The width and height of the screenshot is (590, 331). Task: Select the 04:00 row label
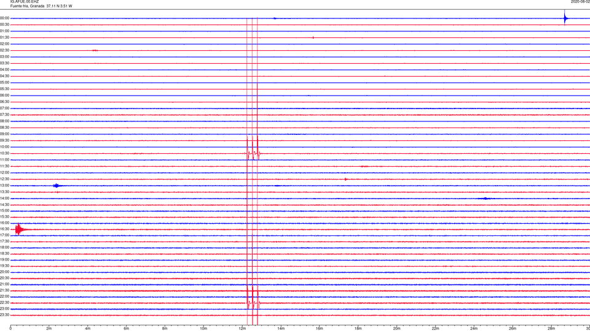coord(4,69)
